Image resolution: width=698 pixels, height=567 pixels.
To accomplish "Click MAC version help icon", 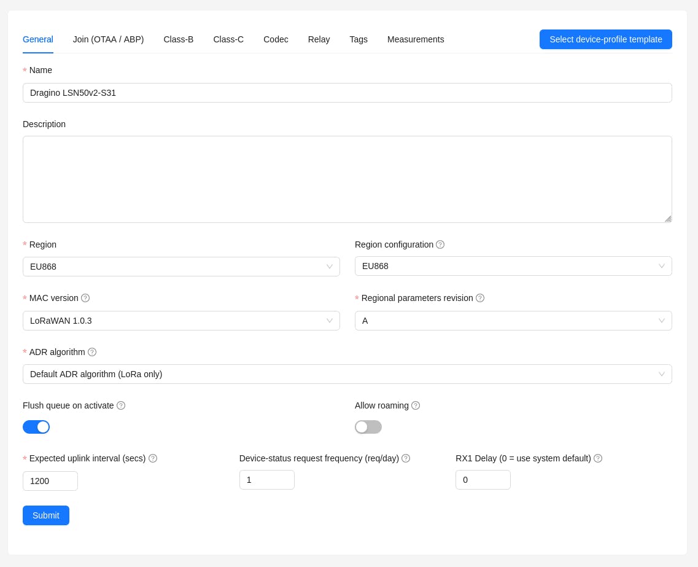I will point(85,298).
